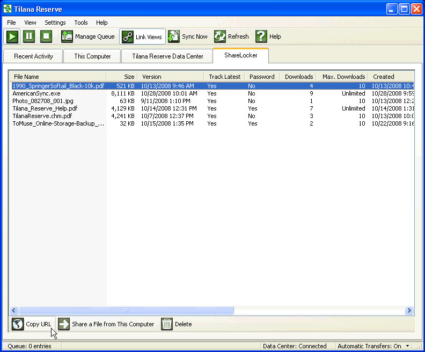
Task: Select the AmericanSync.exe file row
Action: (x=36, y=93)
